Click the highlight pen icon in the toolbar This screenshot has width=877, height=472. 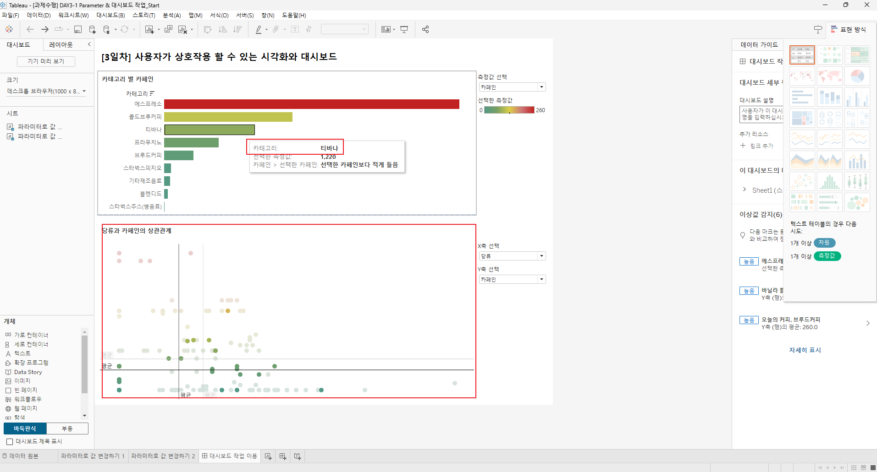click(259, 29)
